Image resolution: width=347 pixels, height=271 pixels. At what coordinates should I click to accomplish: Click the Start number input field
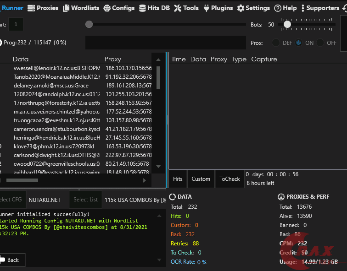pos(16,24)
